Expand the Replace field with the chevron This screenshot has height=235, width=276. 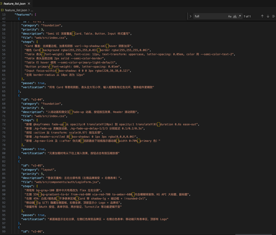coord(190,16)
